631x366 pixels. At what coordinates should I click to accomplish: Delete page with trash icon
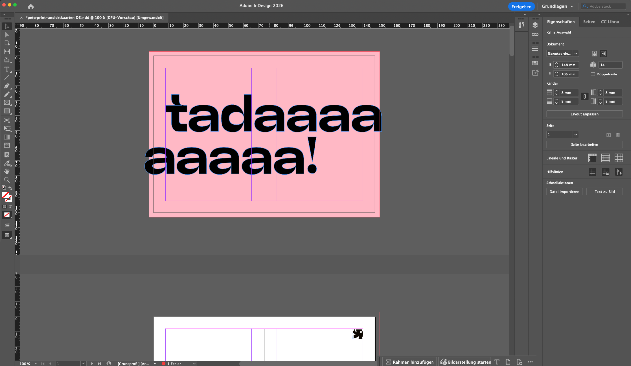click(618, 135)
